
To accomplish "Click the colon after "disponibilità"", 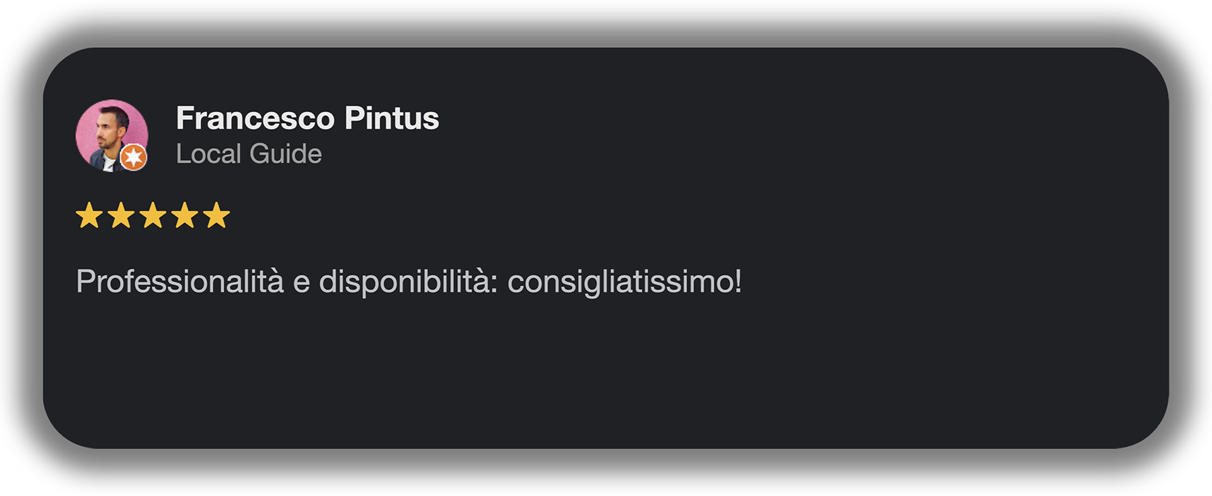I will coord(494,284).
